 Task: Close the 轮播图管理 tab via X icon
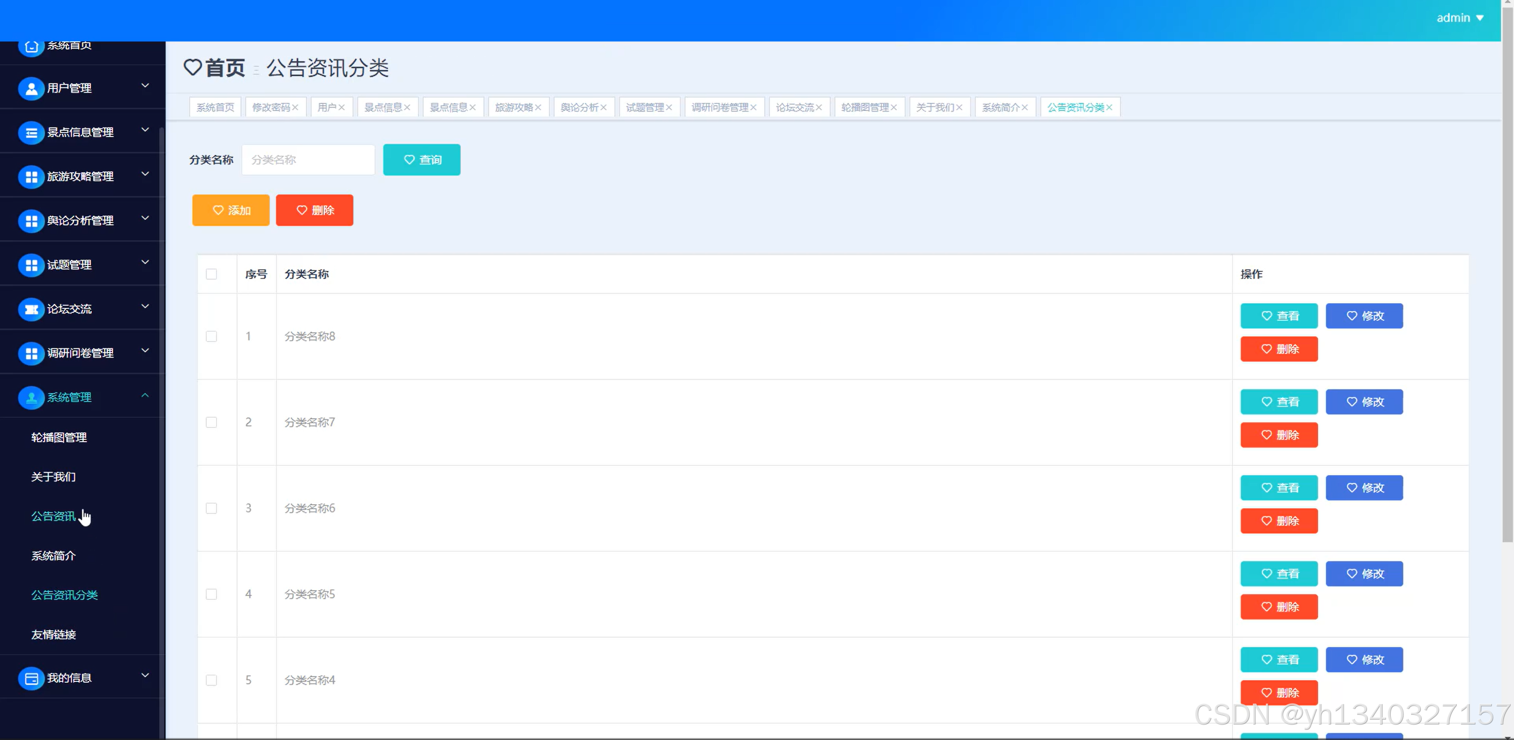[893, 107]
